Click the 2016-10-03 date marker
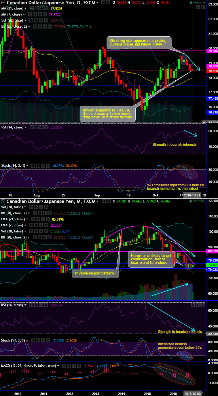The image size is (218, 396). (192, 393)
